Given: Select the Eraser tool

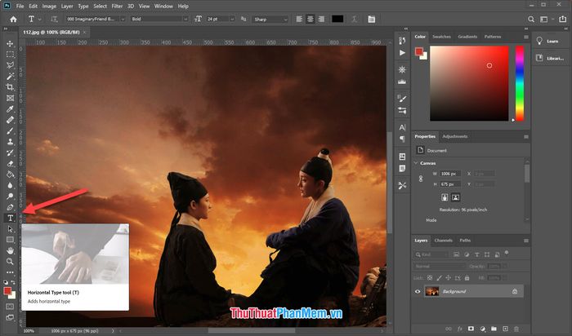Looking at the screenshot, I should (x=10, y=163).
